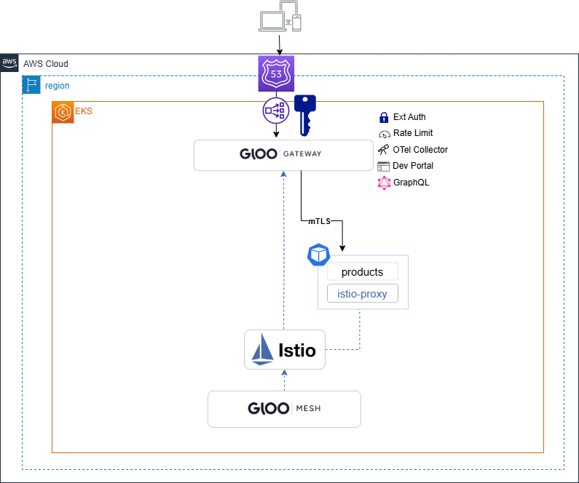Click the blue Kubernetes pod cube icon
This screenshot has height=483, width=579.
[x=319, y=255]
